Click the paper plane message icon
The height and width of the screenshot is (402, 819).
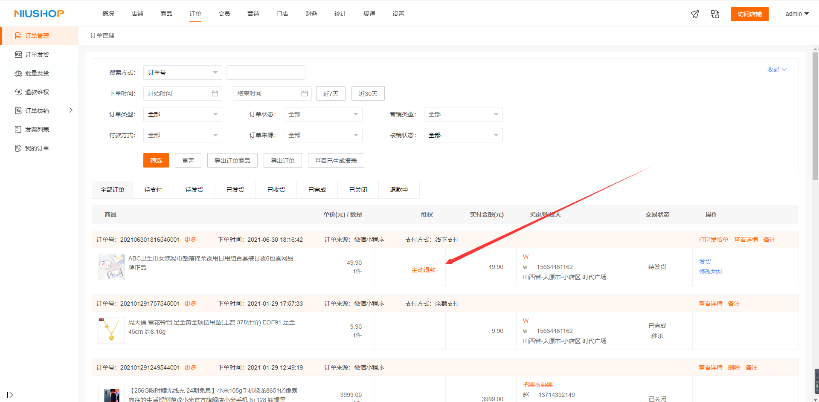[695, 14]
